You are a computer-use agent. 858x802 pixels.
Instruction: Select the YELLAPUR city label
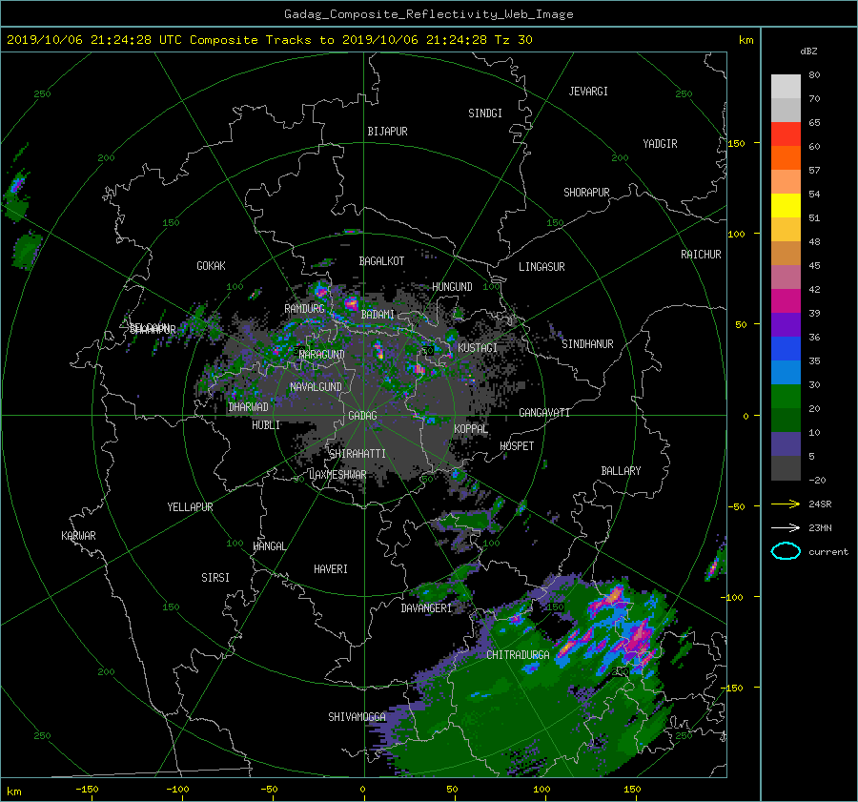pyautogui.click(x=190, y=507)
